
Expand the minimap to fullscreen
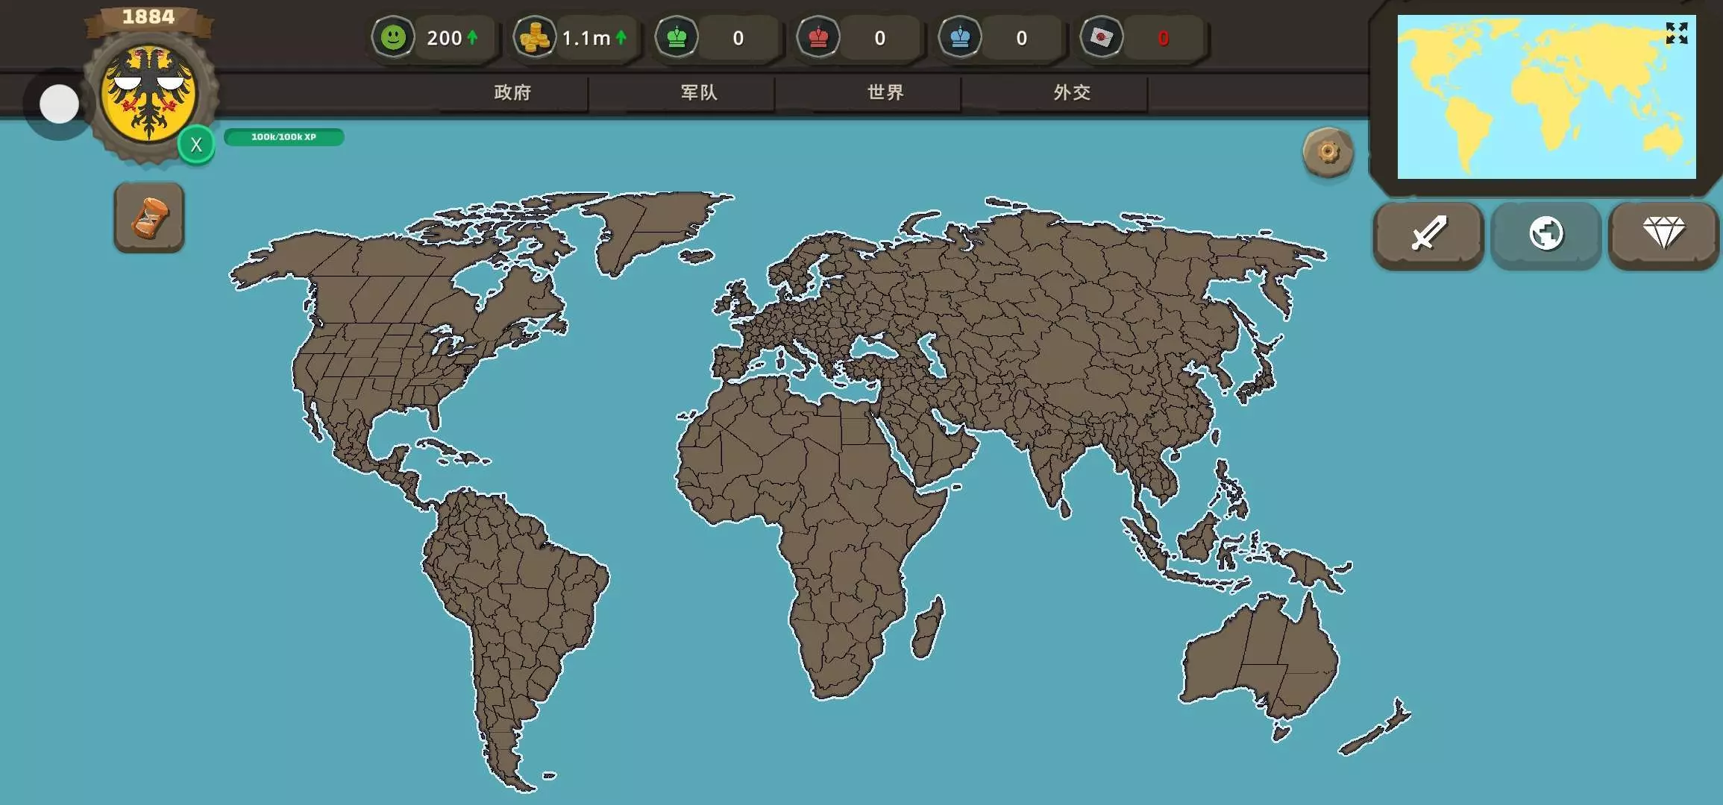coord(1676,33)
